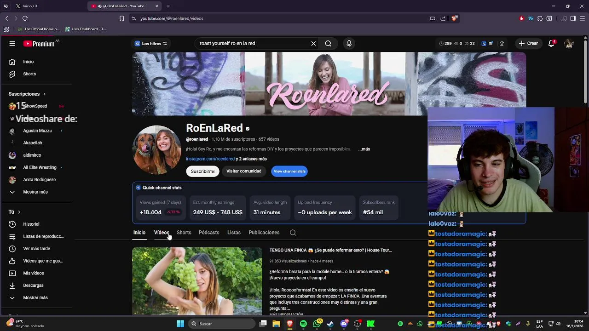Open the account avatar menu
This screenshot has width=589, height=331.
[x=569, y=44]
